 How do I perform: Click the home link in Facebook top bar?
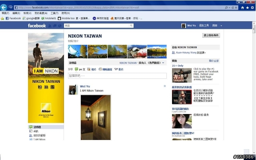click(x=215, y=26)
